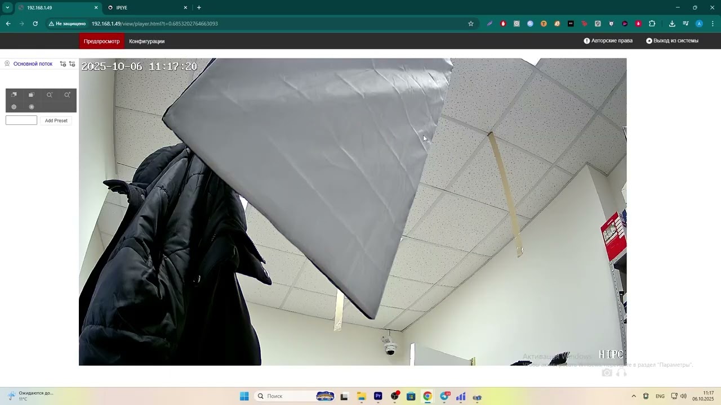The height and width of the screenshot is (405, 721).
Task: Click the preset name input field
Action: (21, 120)
